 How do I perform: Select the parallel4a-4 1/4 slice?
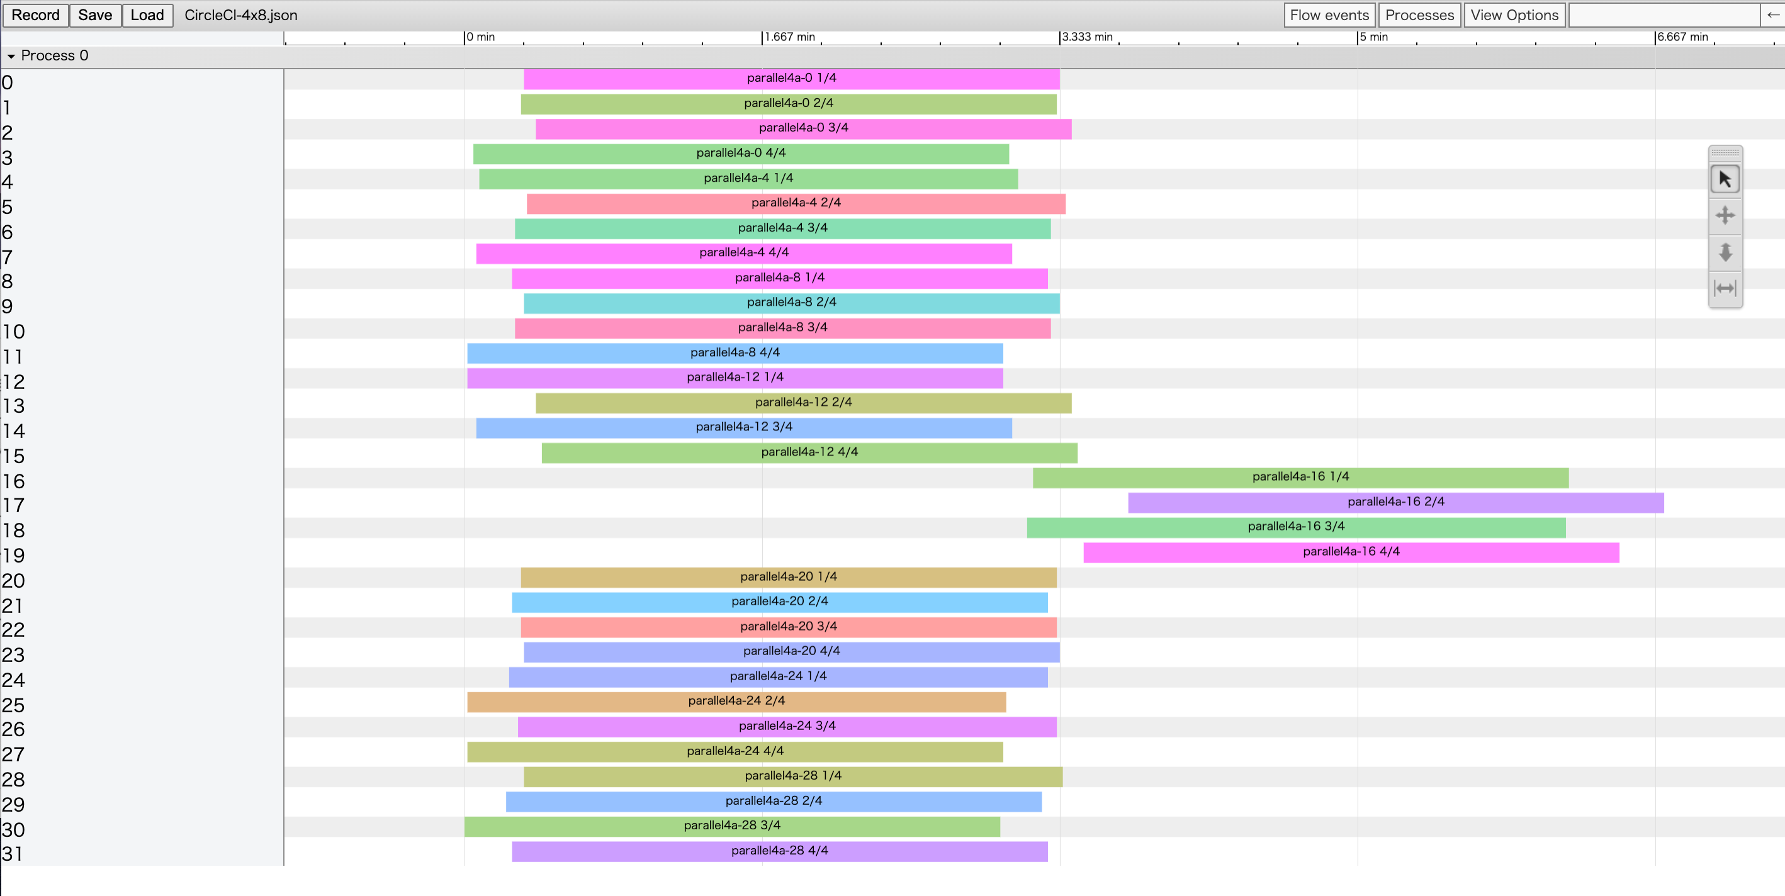[x=748, y=179]
